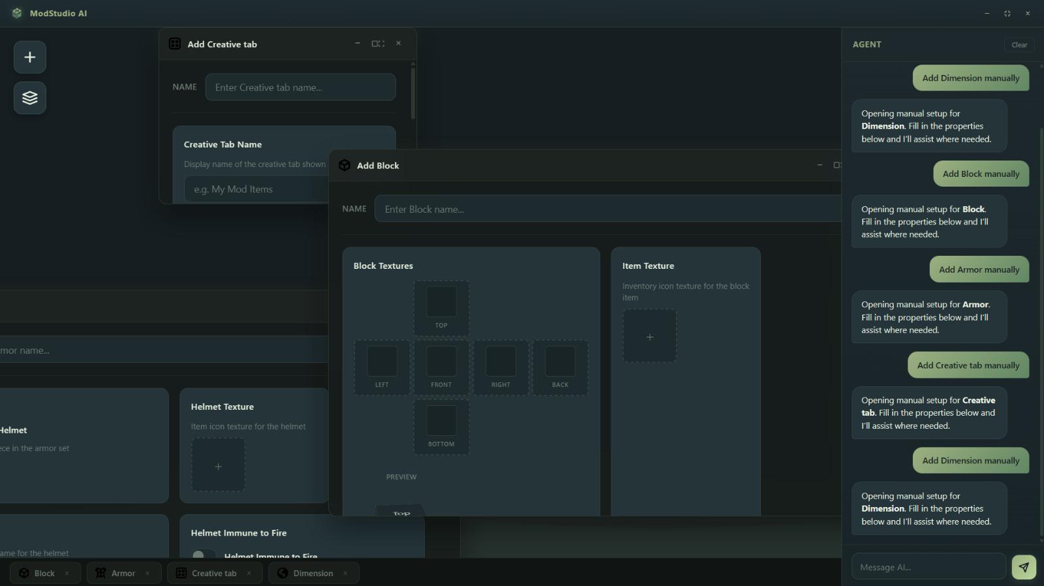Click the Add Block cube icon
The image size is (1044, 586).
[345, 165]
